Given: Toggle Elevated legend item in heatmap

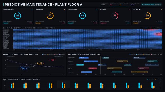Looking at the screenshot, I should [148, 28].
